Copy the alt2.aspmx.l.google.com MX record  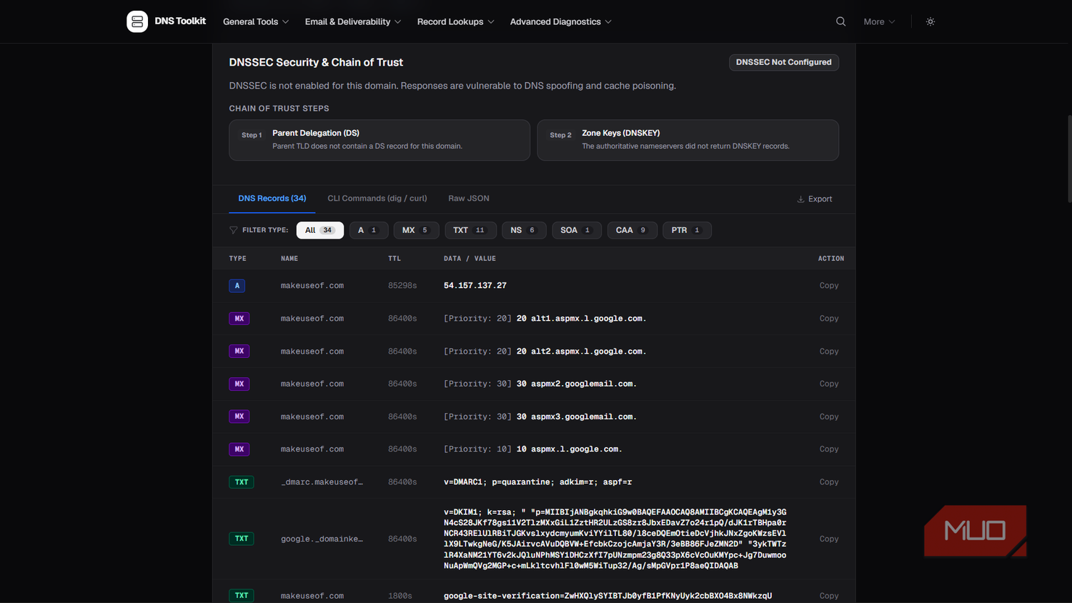829,352
